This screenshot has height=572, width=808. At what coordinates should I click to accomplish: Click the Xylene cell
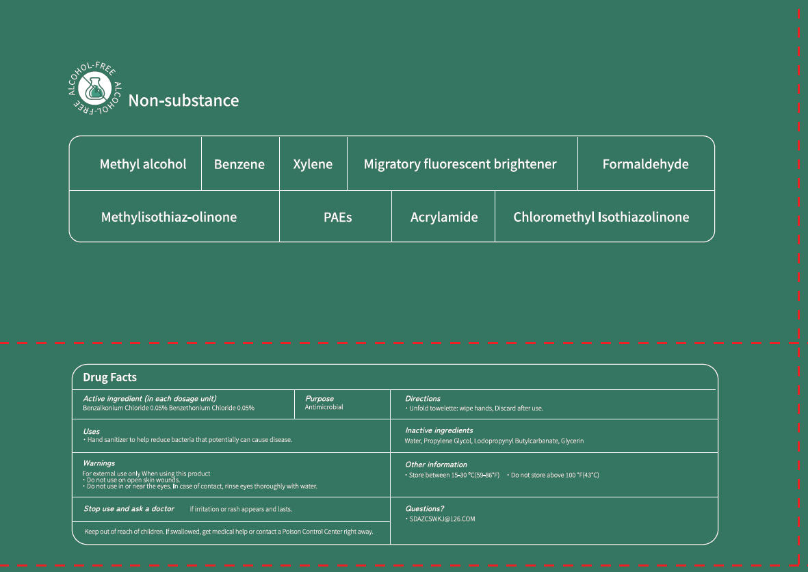(313, 164)
